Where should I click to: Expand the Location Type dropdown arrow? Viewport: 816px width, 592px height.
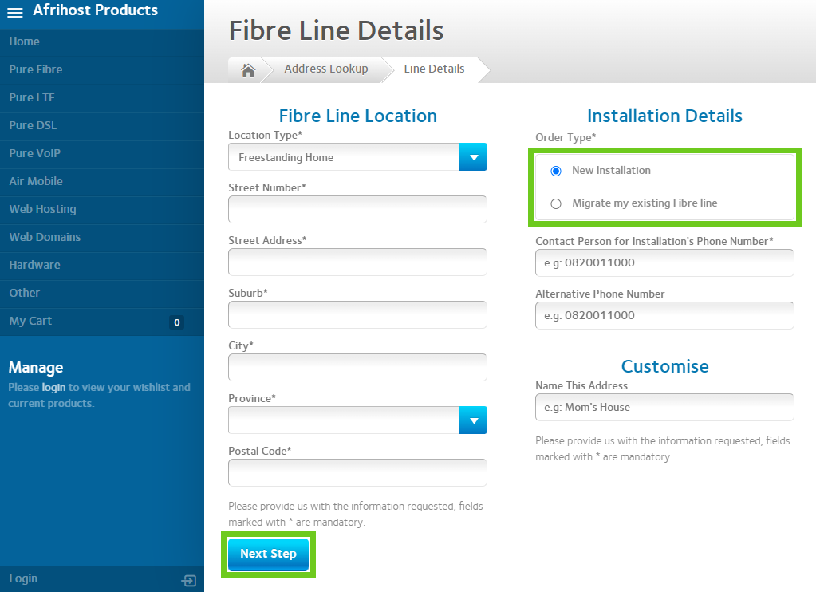point(473,157)
